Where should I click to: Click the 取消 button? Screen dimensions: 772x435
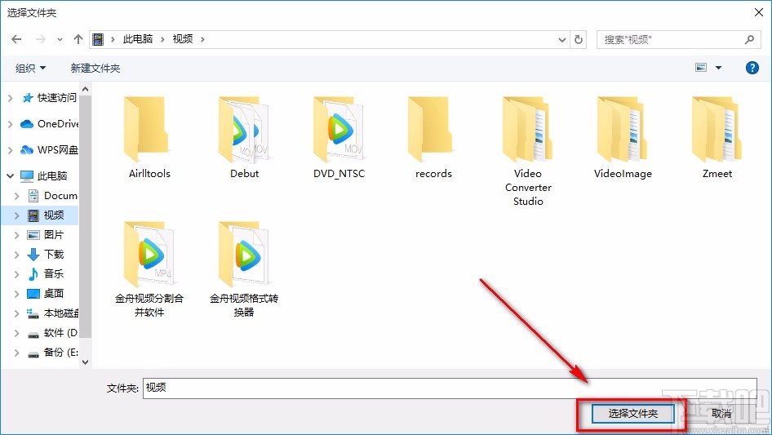(721, 414)
